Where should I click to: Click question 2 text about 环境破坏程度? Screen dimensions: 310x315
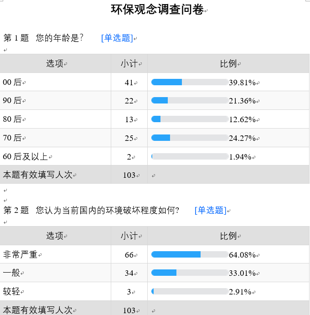coord(108,210)
